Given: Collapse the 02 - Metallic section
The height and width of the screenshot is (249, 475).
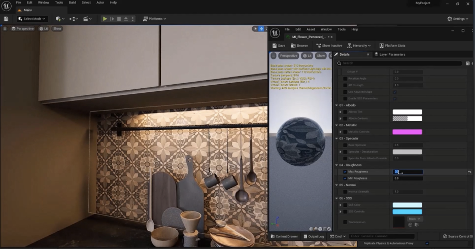Looking at the screenshot, I should pyautogui.click(x=336, y=125).
